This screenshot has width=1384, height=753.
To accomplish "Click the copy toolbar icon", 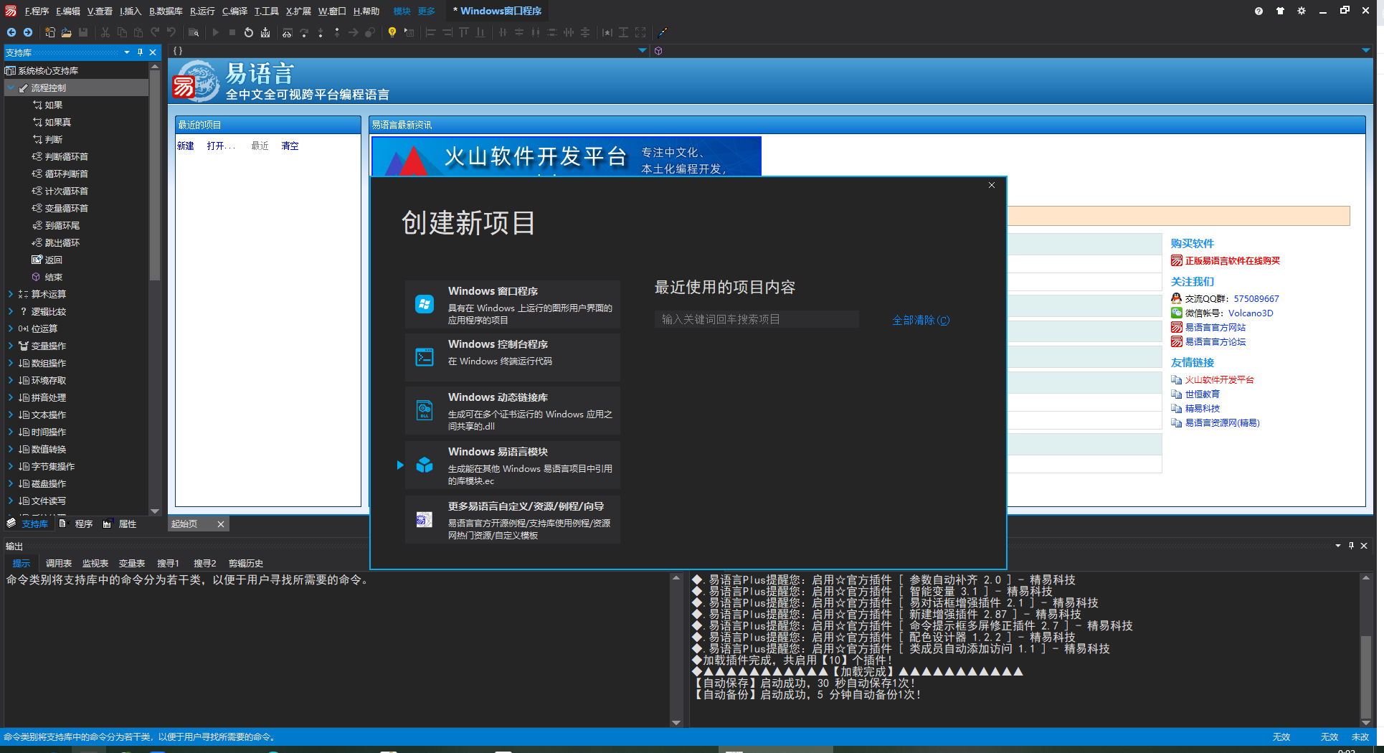I will click(122, 32).
